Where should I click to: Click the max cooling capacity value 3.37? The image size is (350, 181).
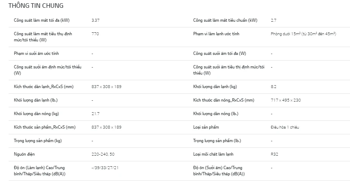click(x=95, y=20)
